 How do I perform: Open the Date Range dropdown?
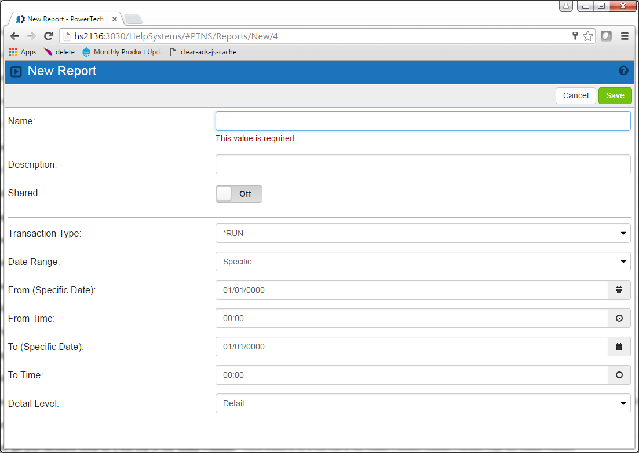pyautogui.click(x=422, y=262)
